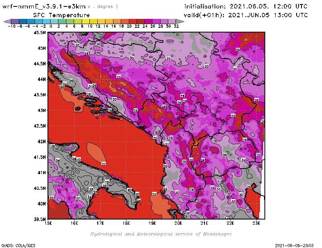The width and height of the screenshot is (322, 248).
Task: Click the 39.5N latitude axis label
Action: [x=39, y=220]
